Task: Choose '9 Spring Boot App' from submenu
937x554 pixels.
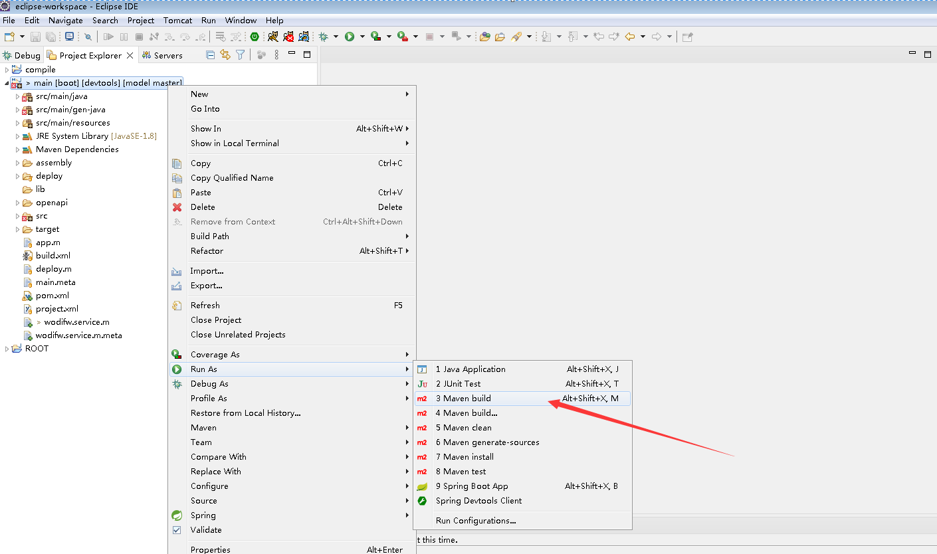Action: point(522,486)
